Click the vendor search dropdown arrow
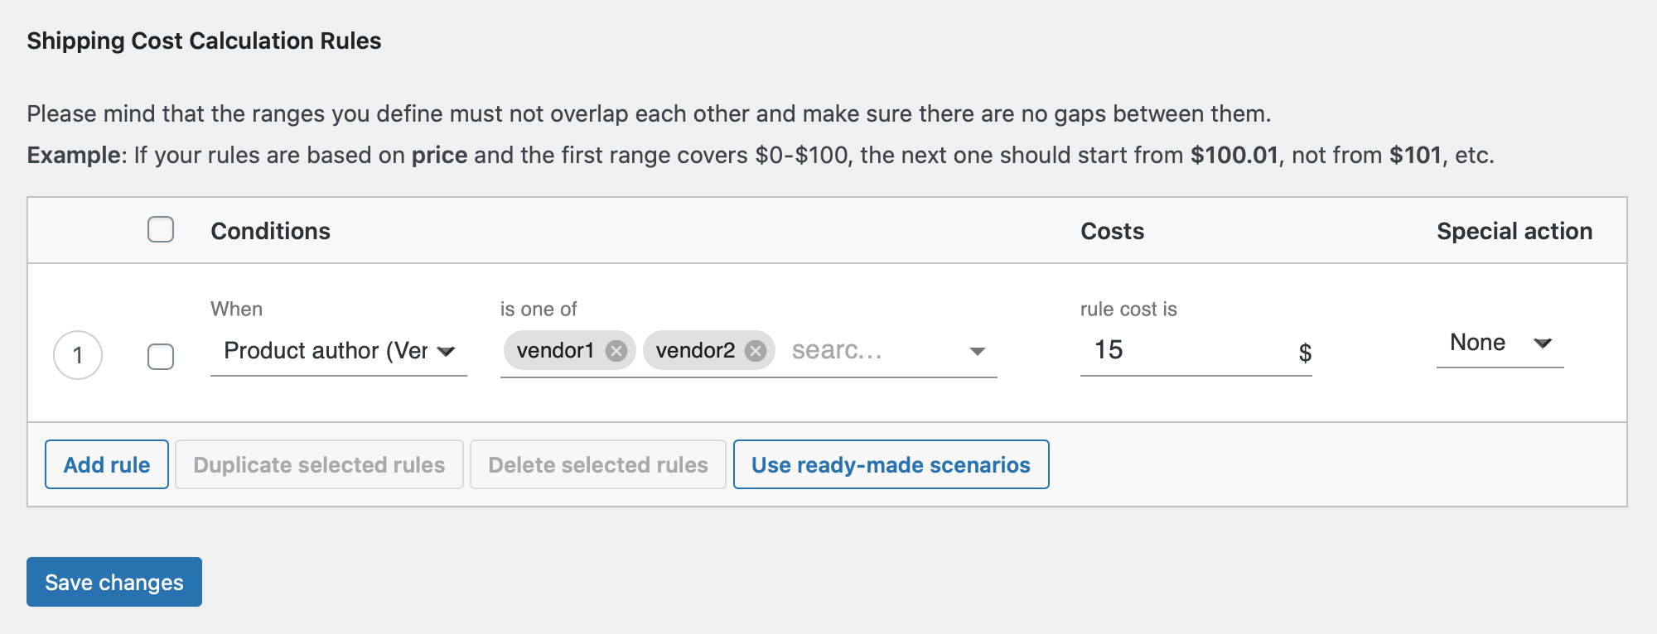Viewport: 1657px width, 634px height. coord(978,351)
